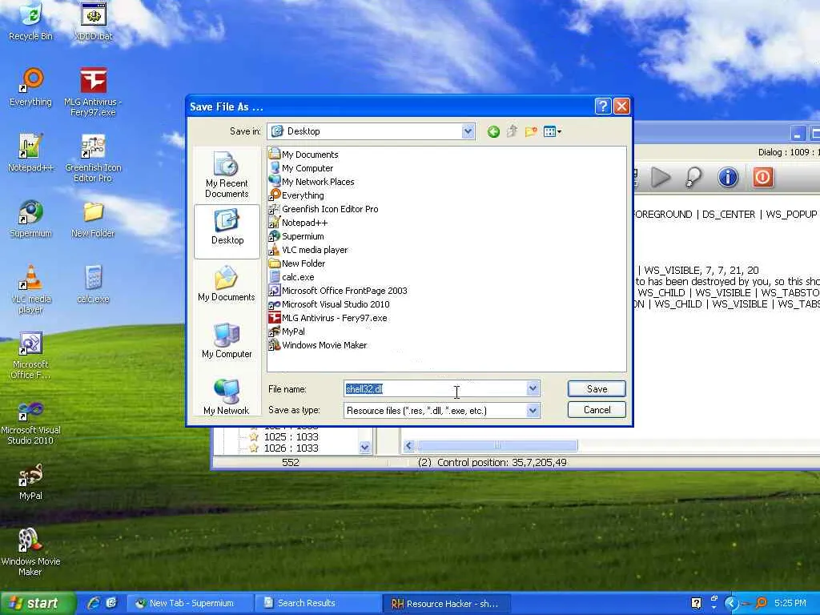Select Microsoft Office FrontPage desktop shortcut

tap(30, 355)
